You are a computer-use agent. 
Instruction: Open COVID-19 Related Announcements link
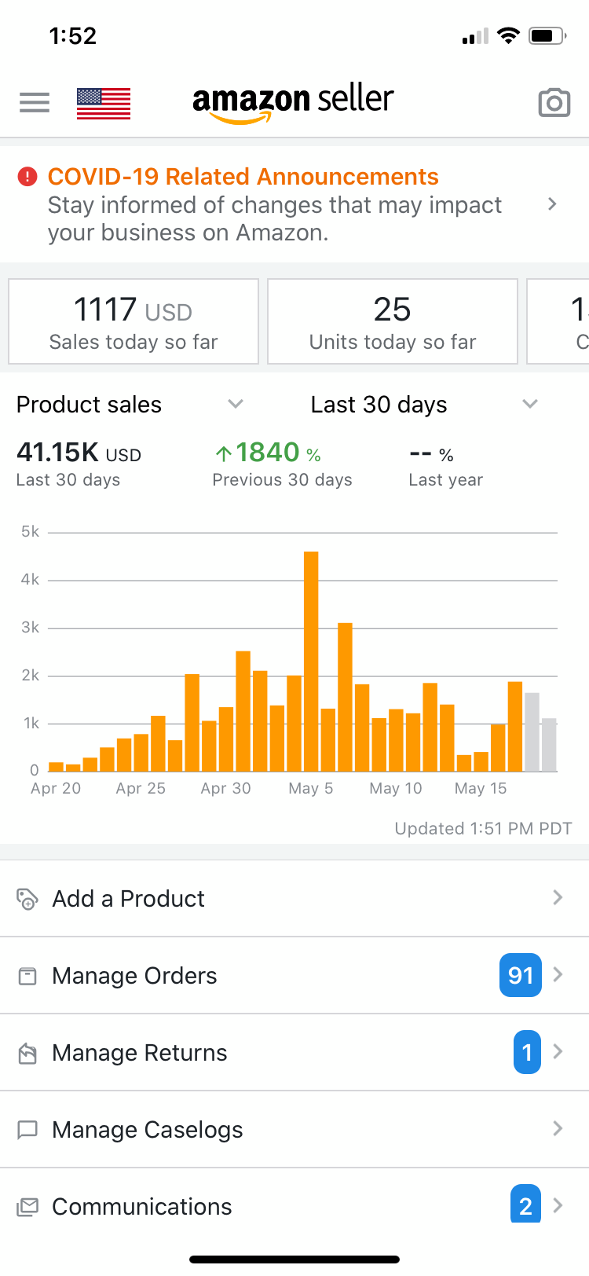[243, 177]
